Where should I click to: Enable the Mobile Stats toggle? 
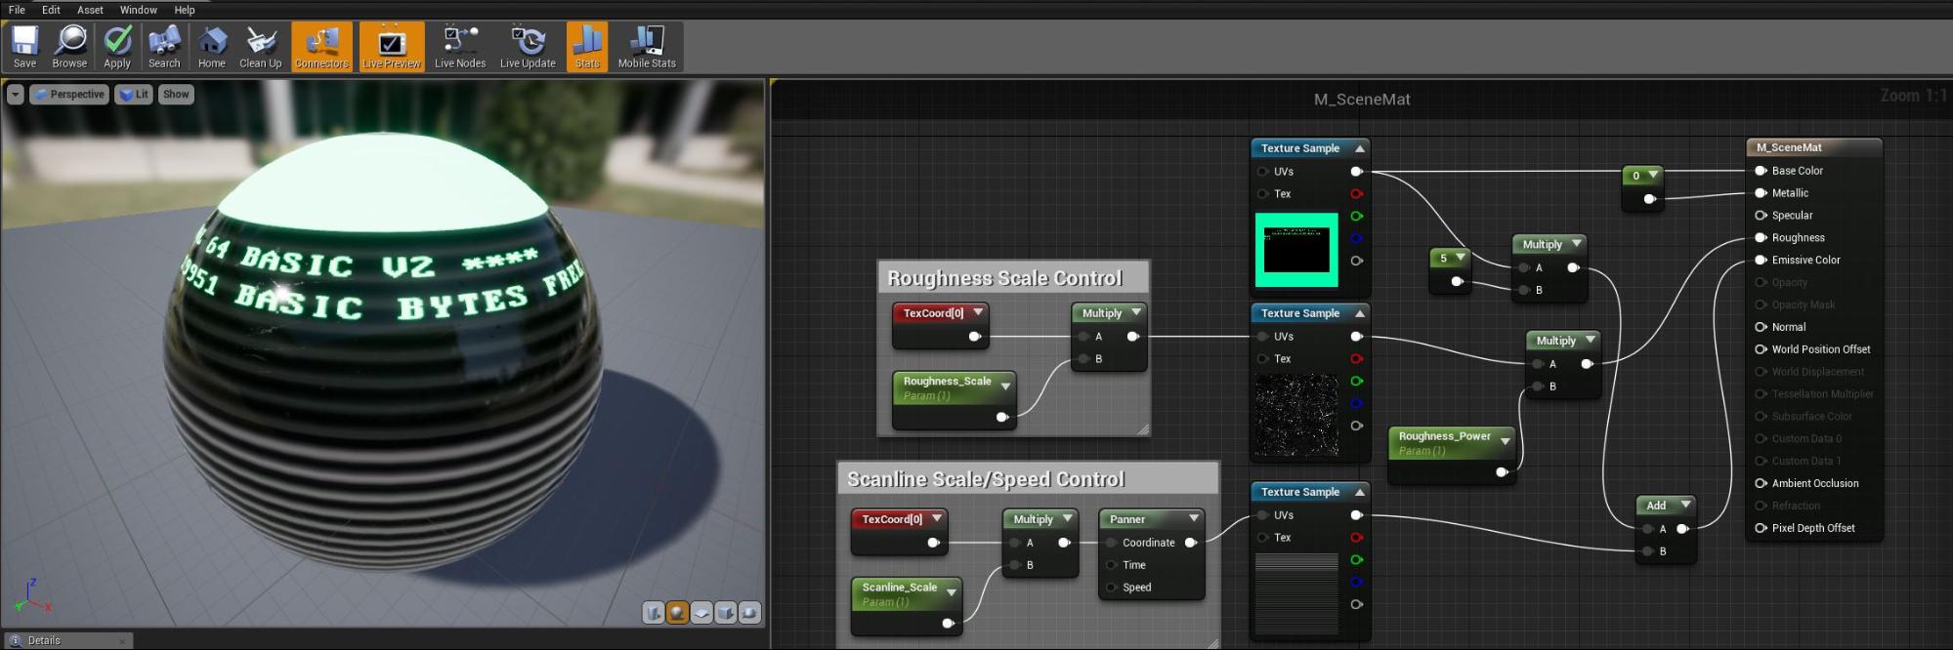point(647,47)
